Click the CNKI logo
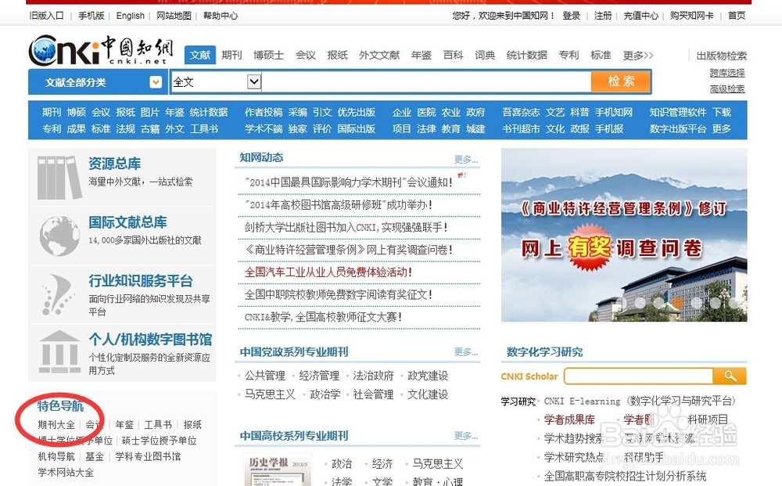Viewport: 782px width, 486px height. point(101,50)
